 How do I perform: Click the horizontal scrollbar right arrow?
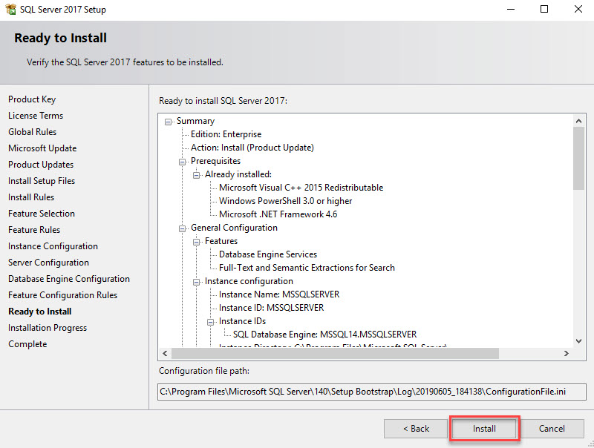(567, 353)
